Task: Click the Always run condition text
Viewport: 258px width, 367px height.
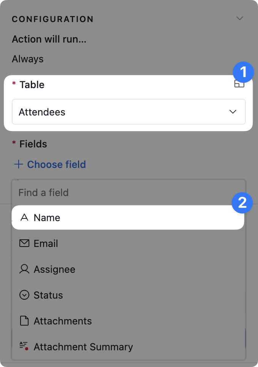Action: 28,59
